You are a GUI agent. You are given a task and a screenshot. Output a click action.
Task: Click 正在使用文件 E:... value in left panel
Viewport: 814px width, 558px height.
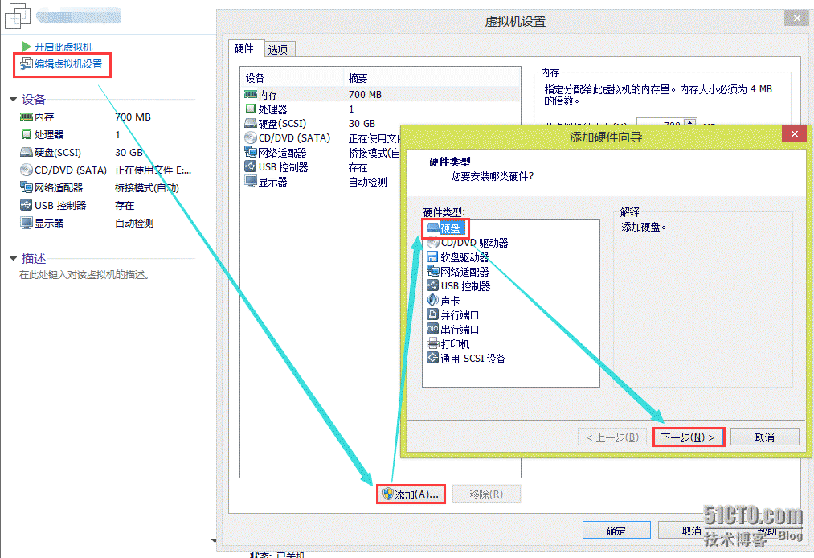(153, 170)
